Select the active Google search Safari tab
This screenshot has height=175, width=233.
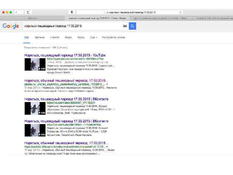click(97, 18)
